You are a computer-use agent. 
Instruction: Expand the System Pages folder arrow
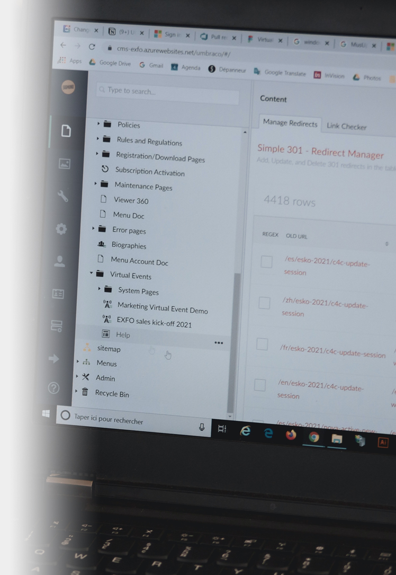click(x=99, y=289)
